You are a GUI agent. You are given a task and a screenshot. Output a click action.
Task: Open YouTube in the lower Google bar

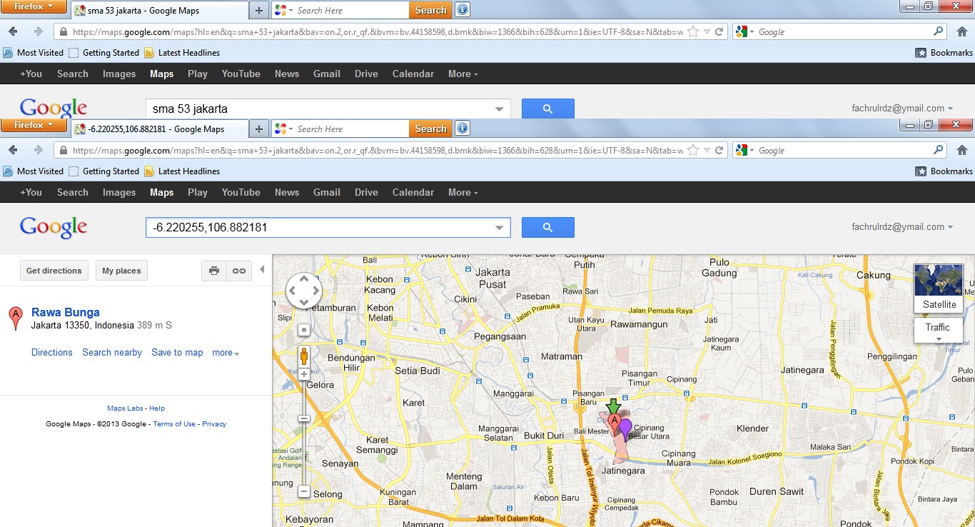coord(241,192)
